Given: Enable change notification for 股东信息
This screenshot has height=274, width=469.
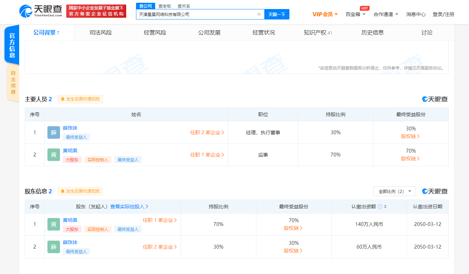Looking at the screenshot, I should point(80,191).
